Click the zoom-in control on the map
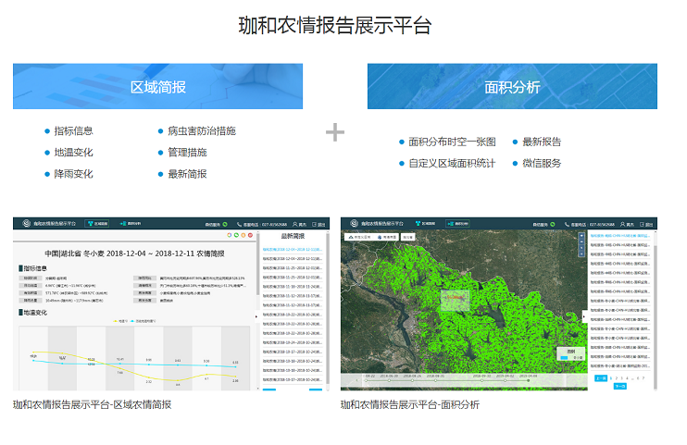 click(581, 236)
